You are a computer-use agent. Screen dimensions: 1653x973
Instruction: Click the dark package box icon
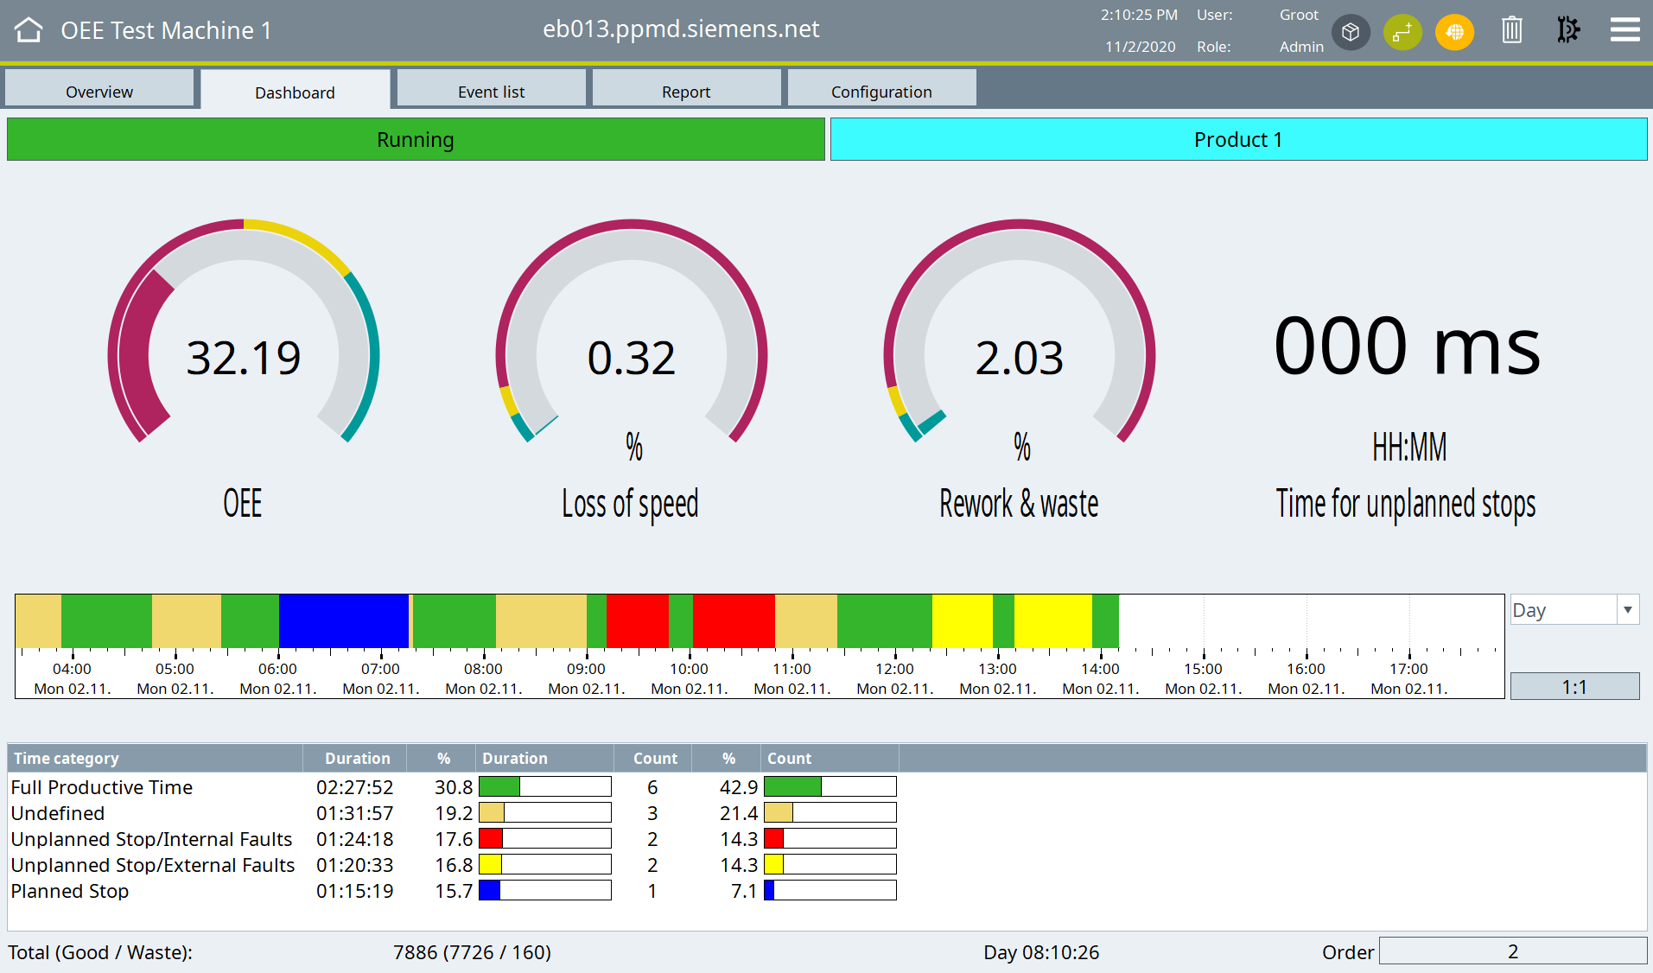pos(1351,32)
